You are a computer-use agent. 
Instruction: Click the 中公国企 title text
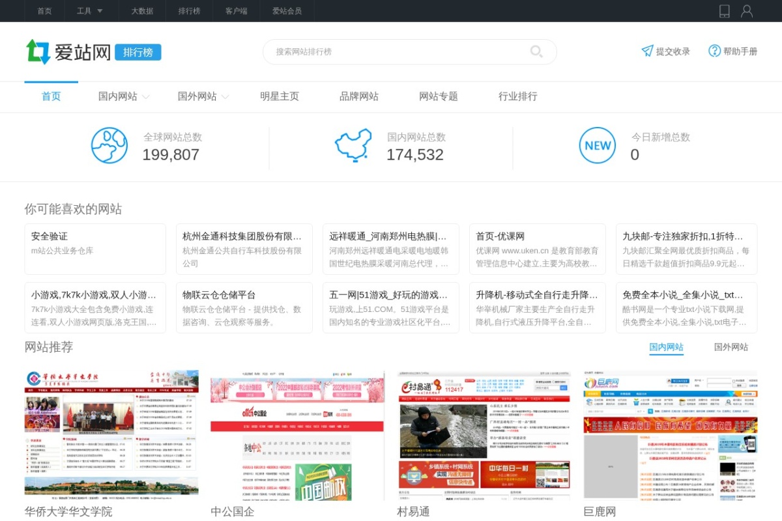point(233,511)
